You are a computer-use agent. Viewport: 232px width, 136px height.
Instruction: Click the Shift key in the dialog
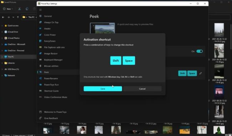(x=116, y=61)
